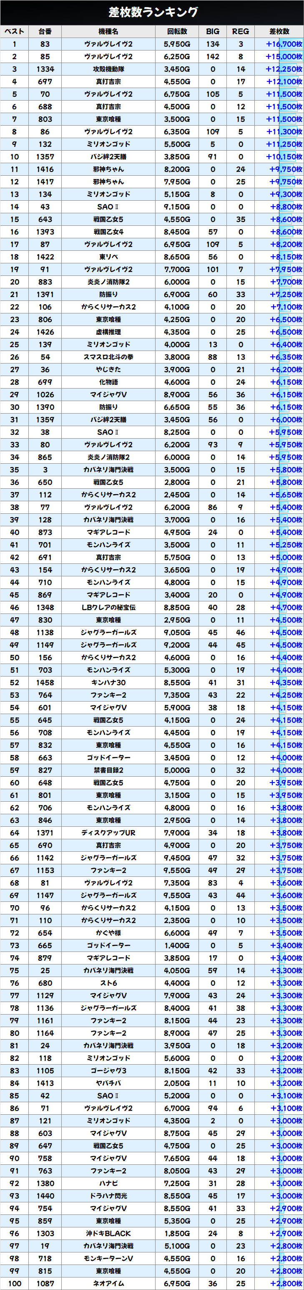
Task: Click the 1,400G spin count cell
Action: click(x=177, y=945)
